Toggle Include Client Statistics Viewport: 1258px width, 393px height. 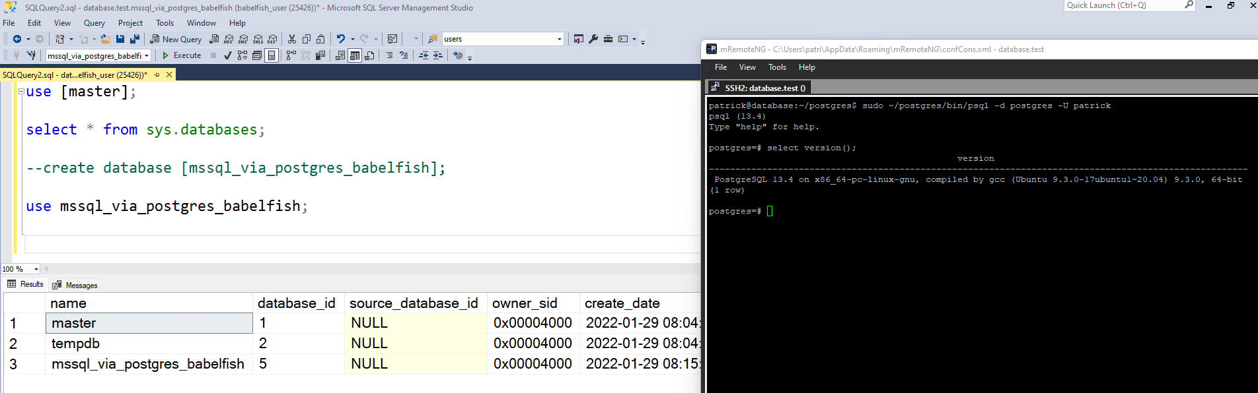(x=320, y=55)
